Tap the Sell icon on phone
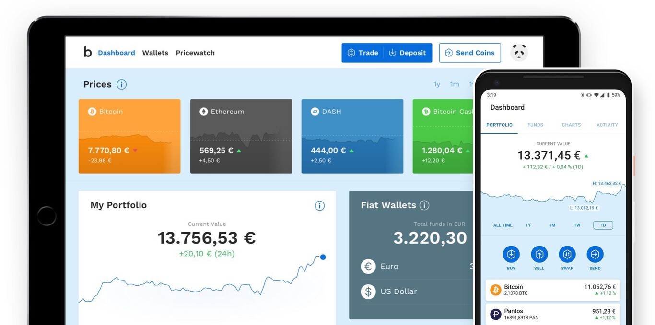The height and width of the screenshot is (325, 655). click(x=539, y=254)
